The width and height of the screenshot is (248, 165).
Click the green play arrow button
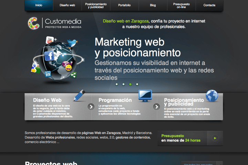(215, 138)
